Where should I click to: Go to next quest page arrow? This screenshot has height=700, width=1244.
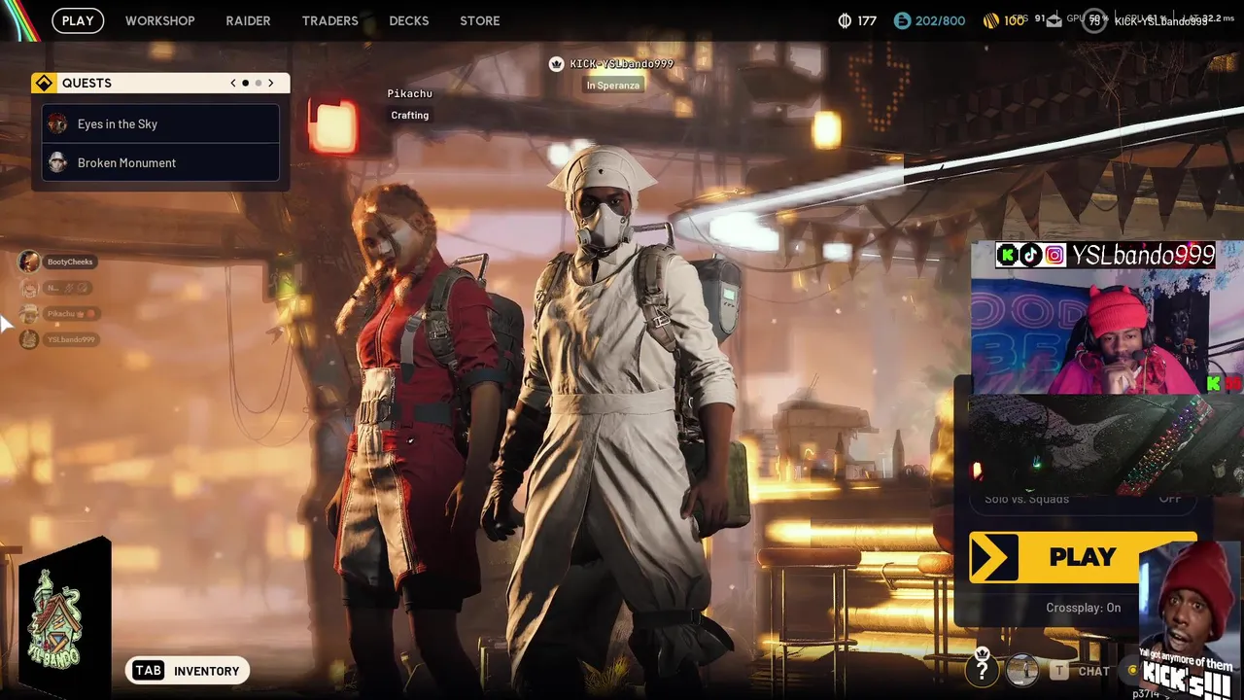click(271, 83)
